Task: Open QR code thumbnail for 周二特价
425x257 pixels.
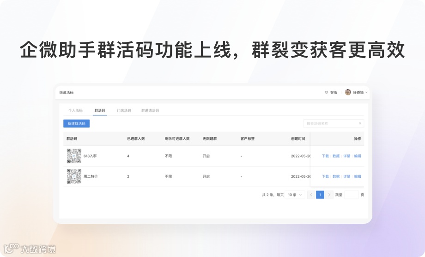Action: point(74,176)
